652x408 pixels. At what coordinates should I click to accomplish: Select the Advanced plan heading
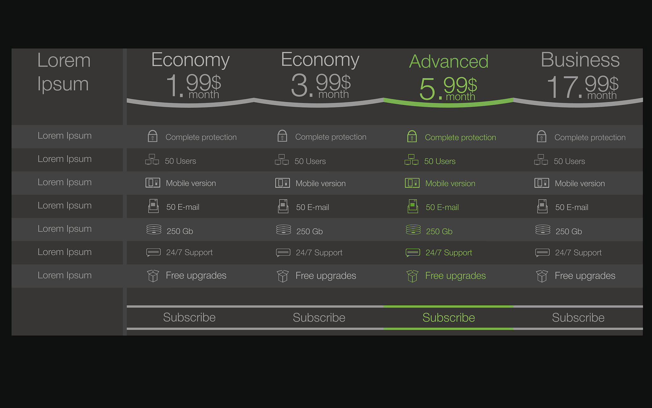(x=449, y=62)
